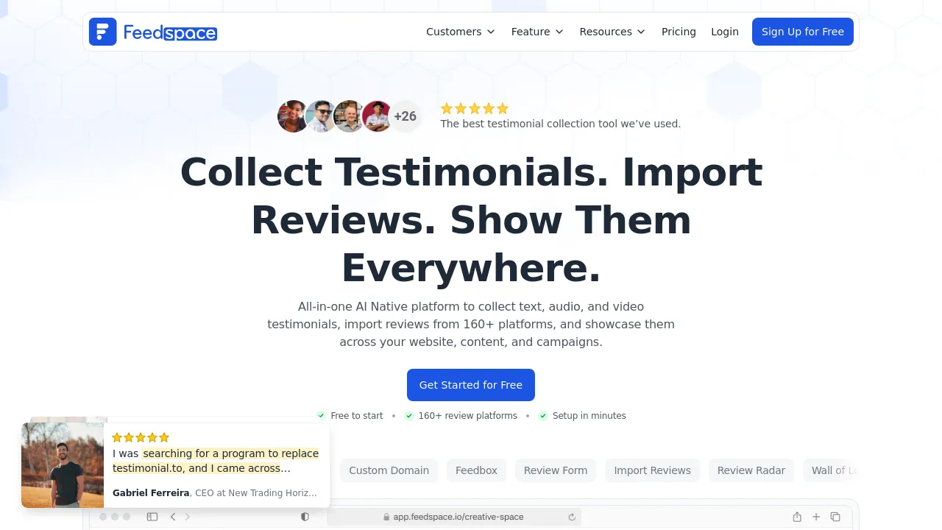Click the "Free to start" text
Image resolution: width=942 pixels, height=530 pixels.
357,416
